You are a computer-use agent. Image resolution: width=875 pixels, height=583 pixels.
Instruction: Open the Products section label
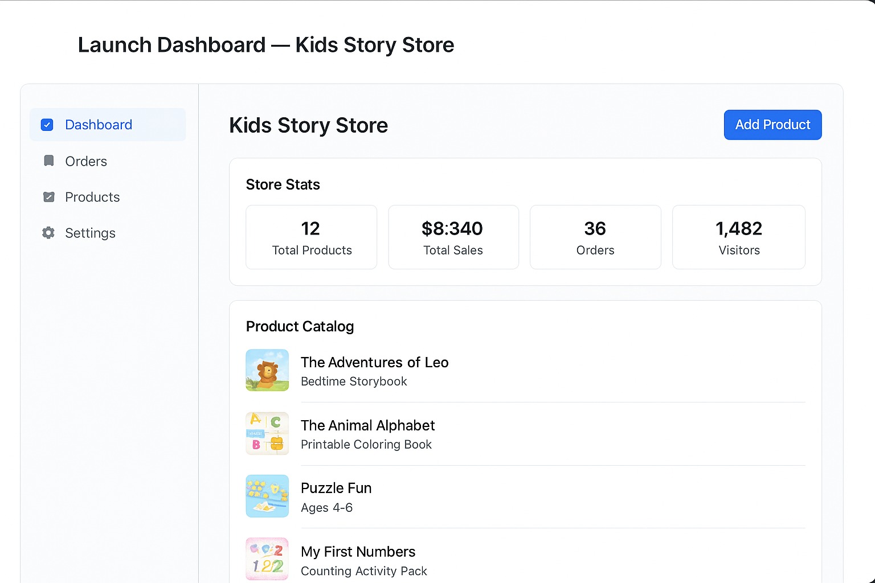pyautogui.click(x=92, y=197)
